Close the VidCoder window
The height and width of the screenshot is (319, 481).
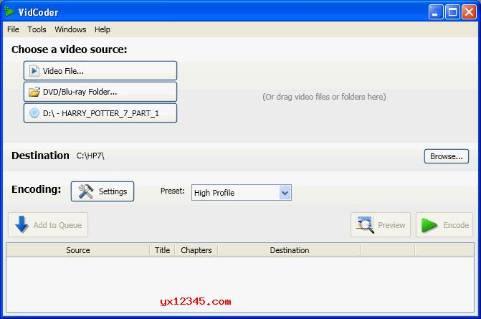coord(469,12)
